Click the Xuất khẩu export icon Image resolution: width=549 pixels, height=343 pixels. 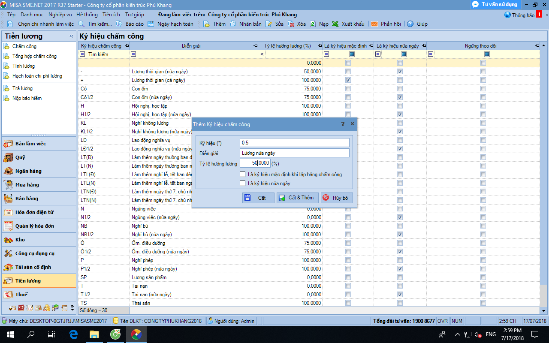pyautogui.click(x=335, y=24)
